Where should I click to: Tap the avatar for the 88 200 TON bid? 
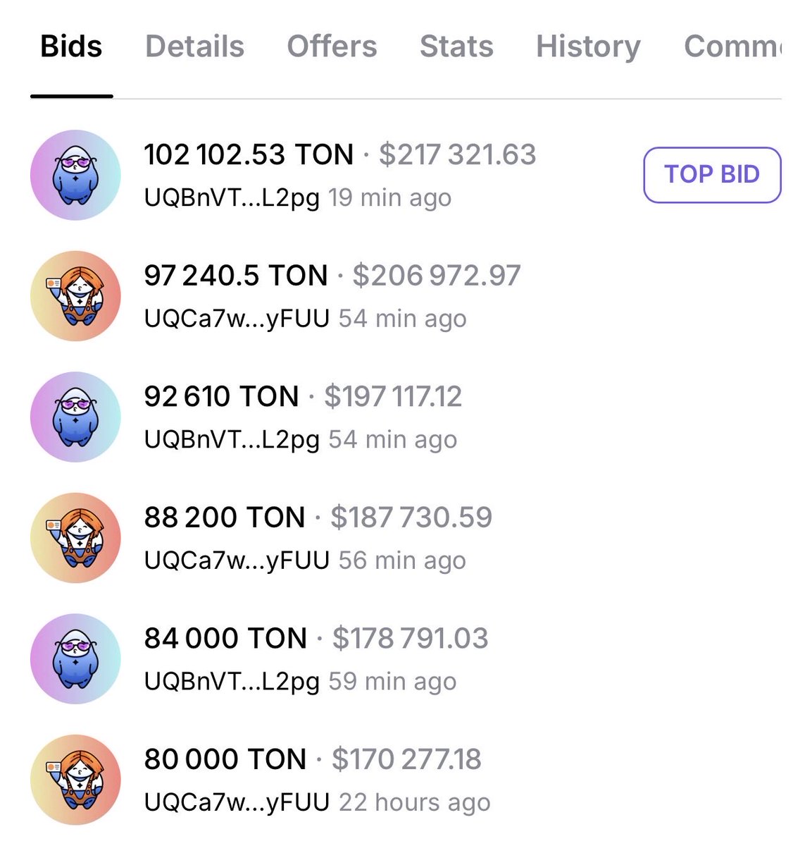[75, 538]
